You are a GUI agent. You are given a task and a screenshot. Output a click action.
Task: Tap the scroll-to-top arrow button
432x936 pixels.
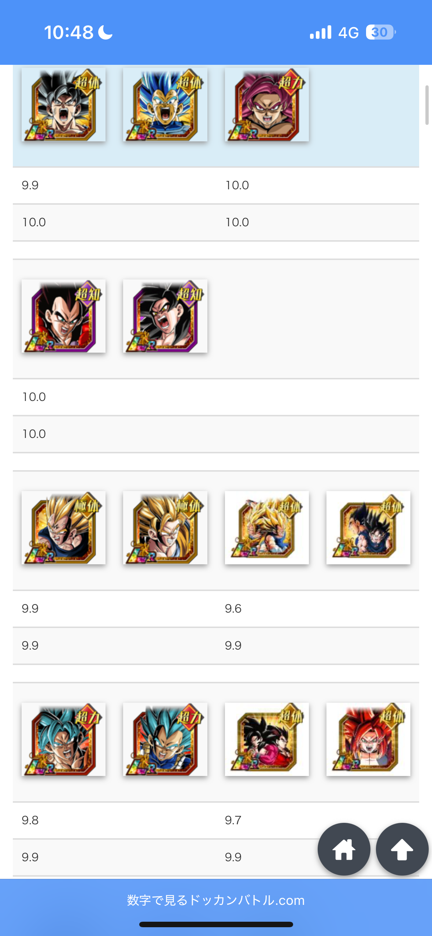[x=402, y=849]
